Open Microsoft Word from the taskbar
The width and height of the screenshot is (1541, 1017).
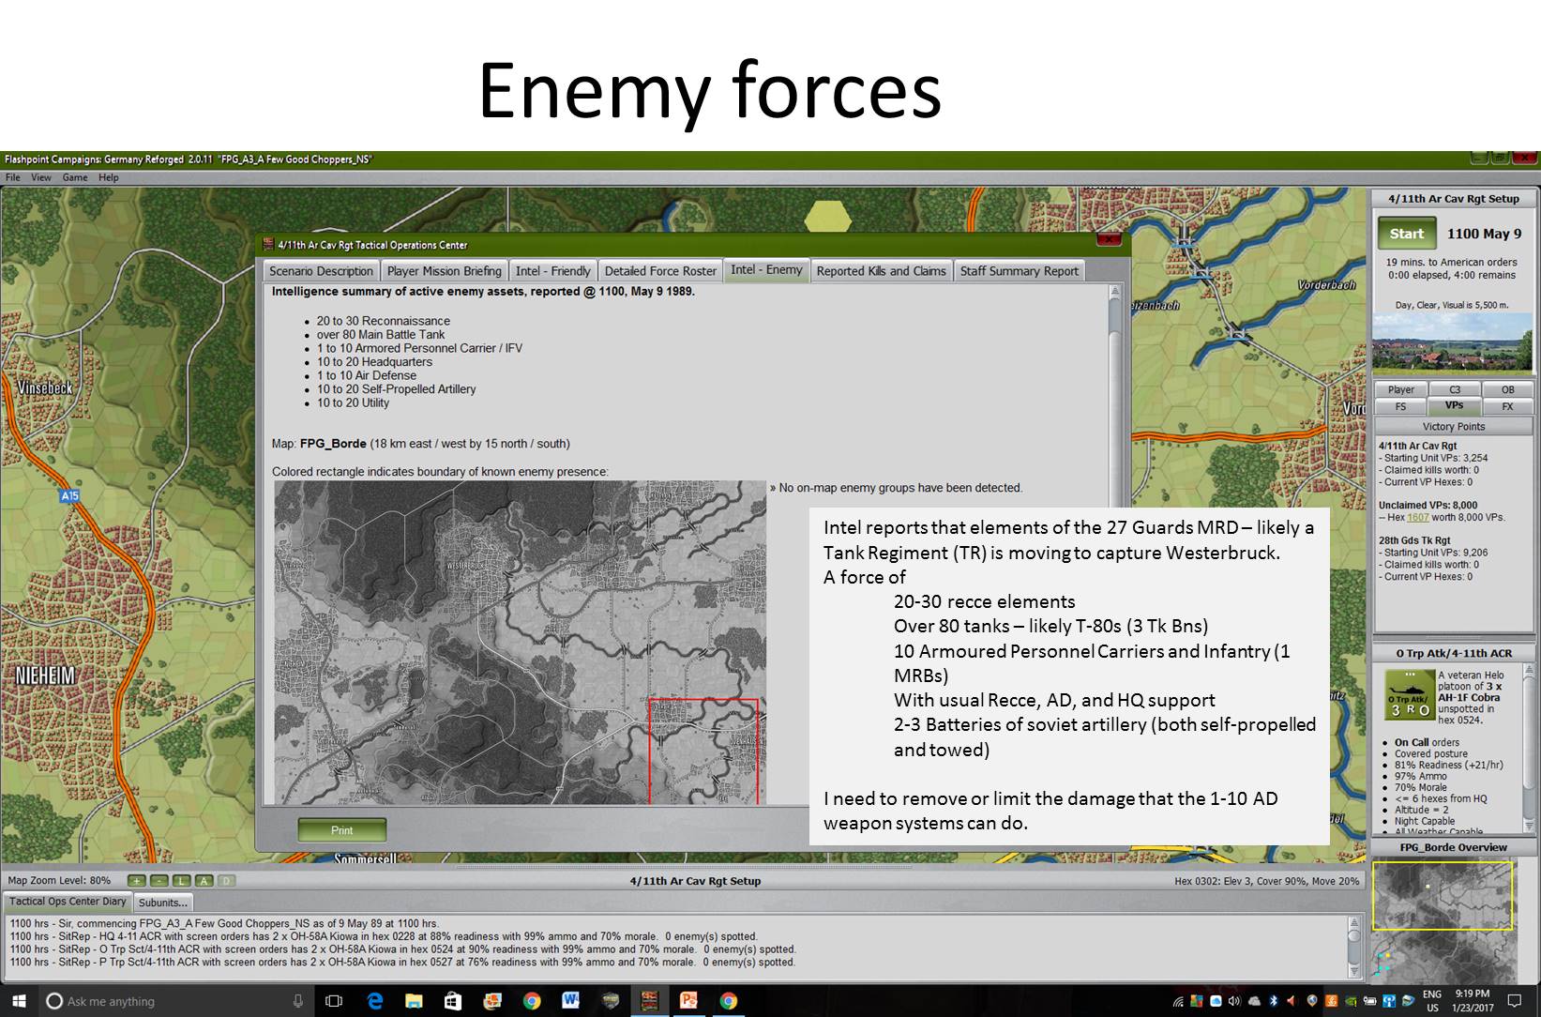[x=570, y=1001]
